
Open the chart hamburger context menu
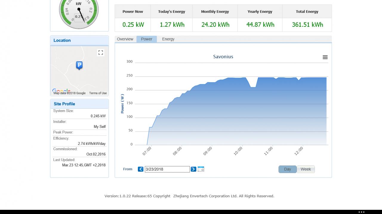[x=325, y=57]
